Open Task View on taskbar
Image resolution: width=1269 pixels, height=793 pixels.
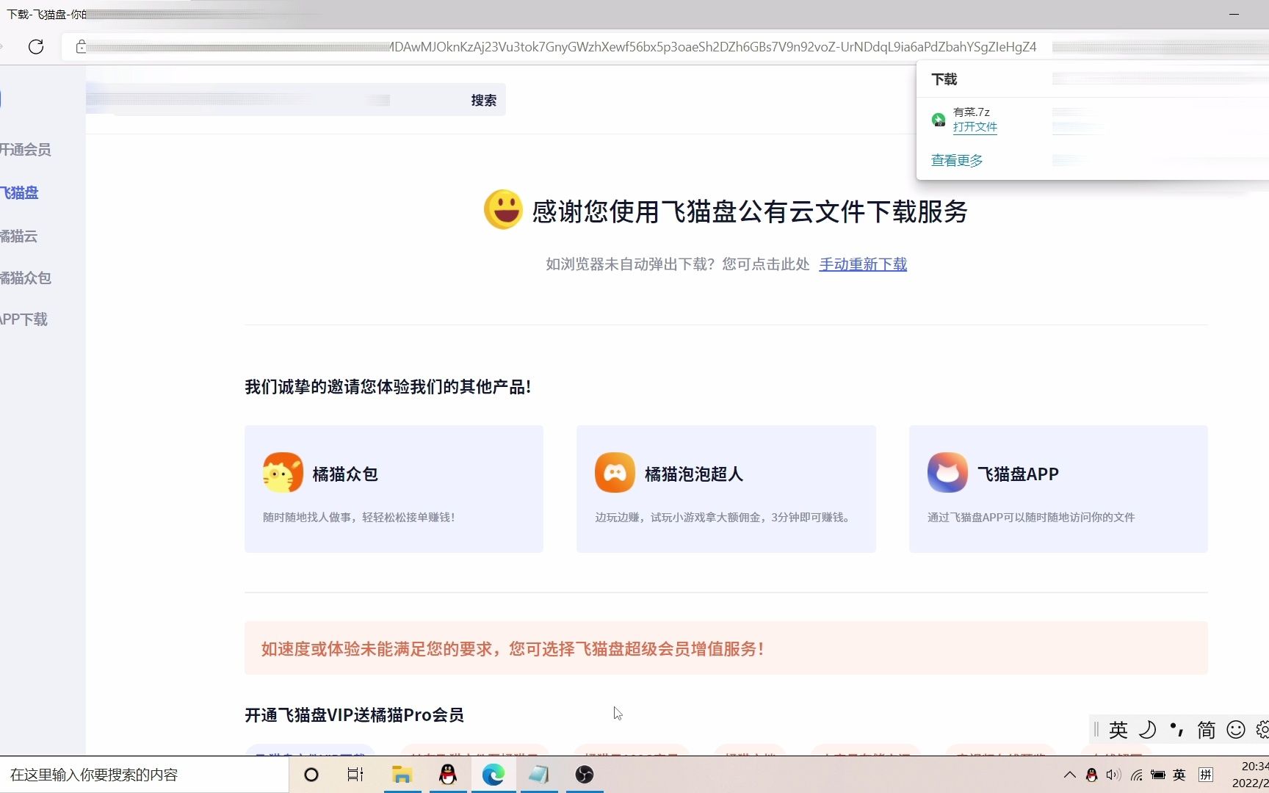click(355, 775)
